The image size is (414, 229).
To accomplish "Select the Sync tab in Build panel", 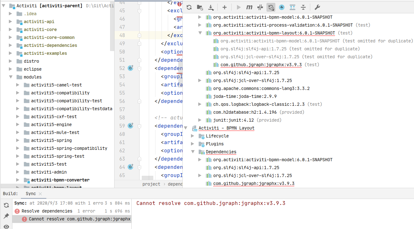I will 31,194.
